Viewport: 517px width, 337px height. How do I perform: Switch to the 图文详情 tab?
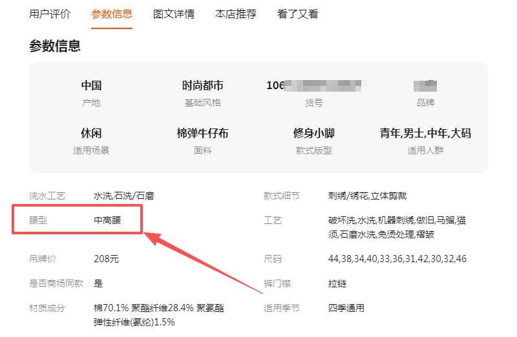point(174,14)
